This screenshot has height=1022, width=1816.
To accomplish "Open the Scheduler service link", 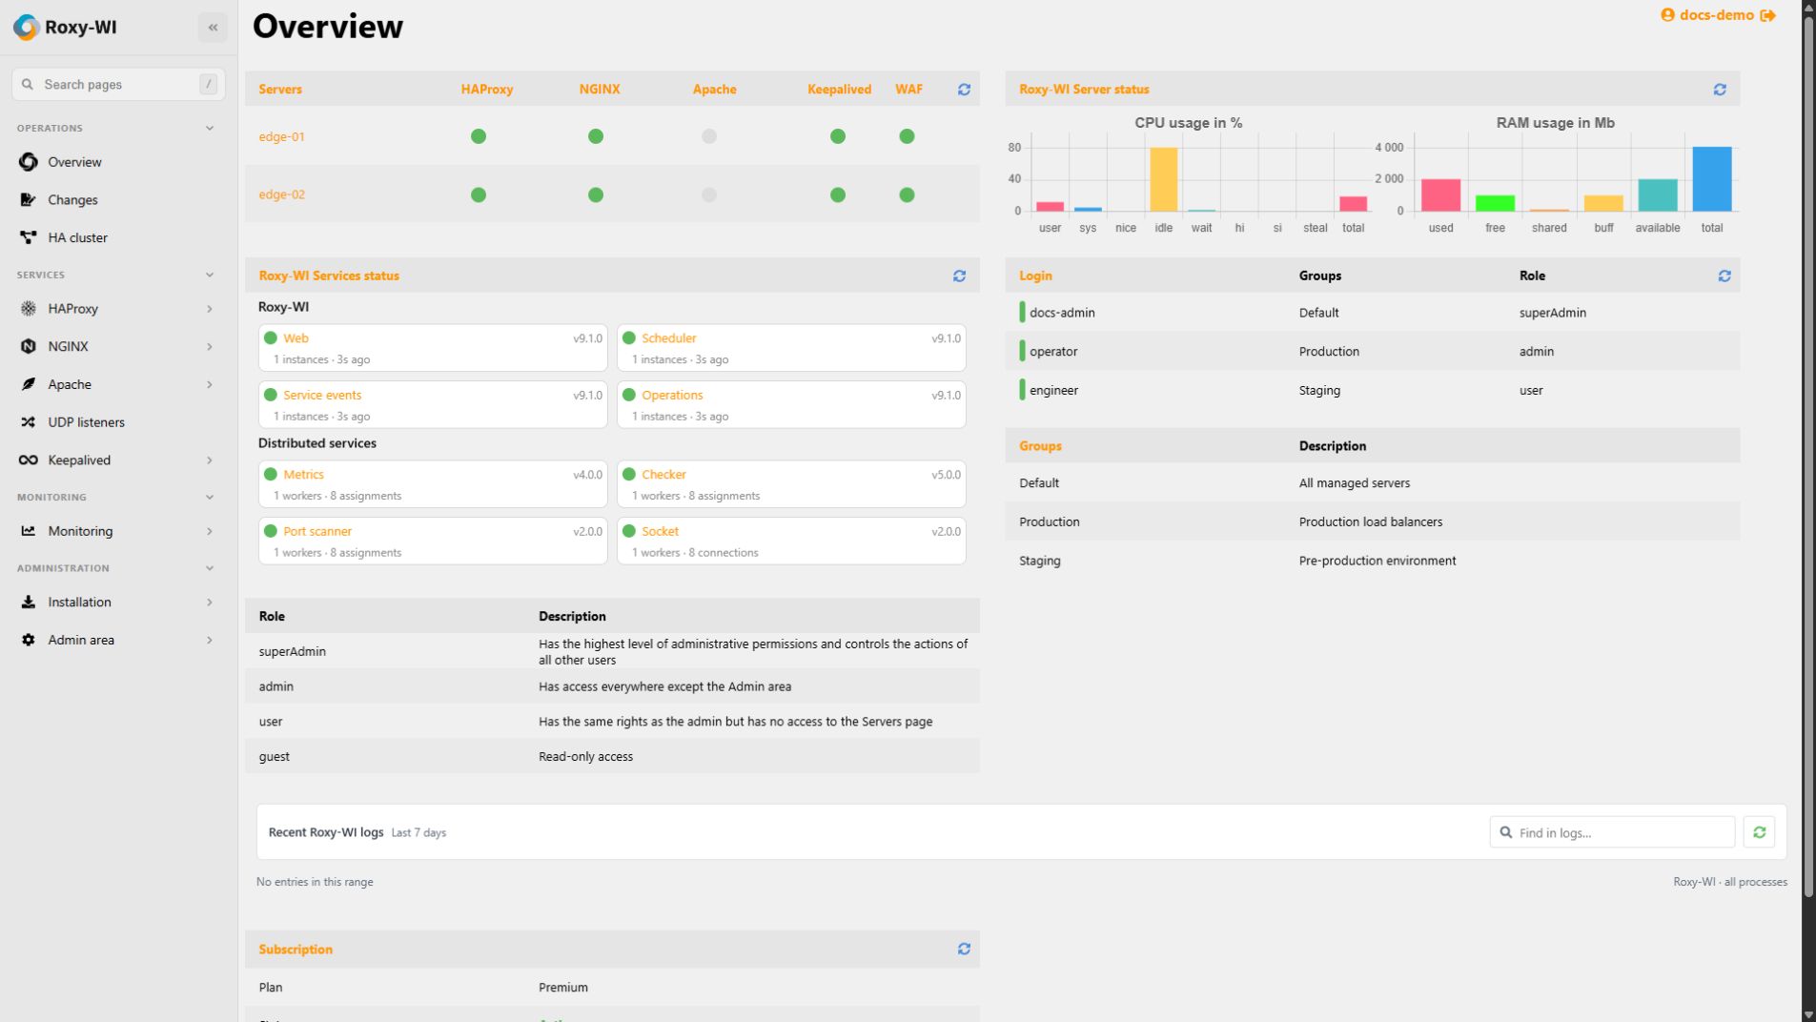I will coord(668,338).
